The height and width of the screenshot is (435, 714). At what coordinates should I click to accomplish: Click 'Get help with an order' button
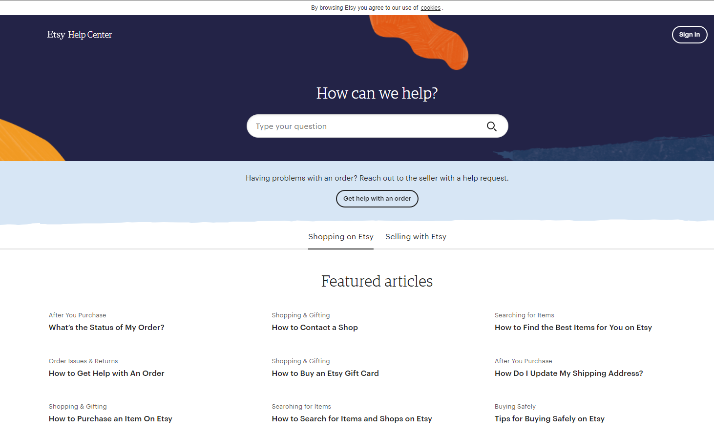tap(377, 199)
